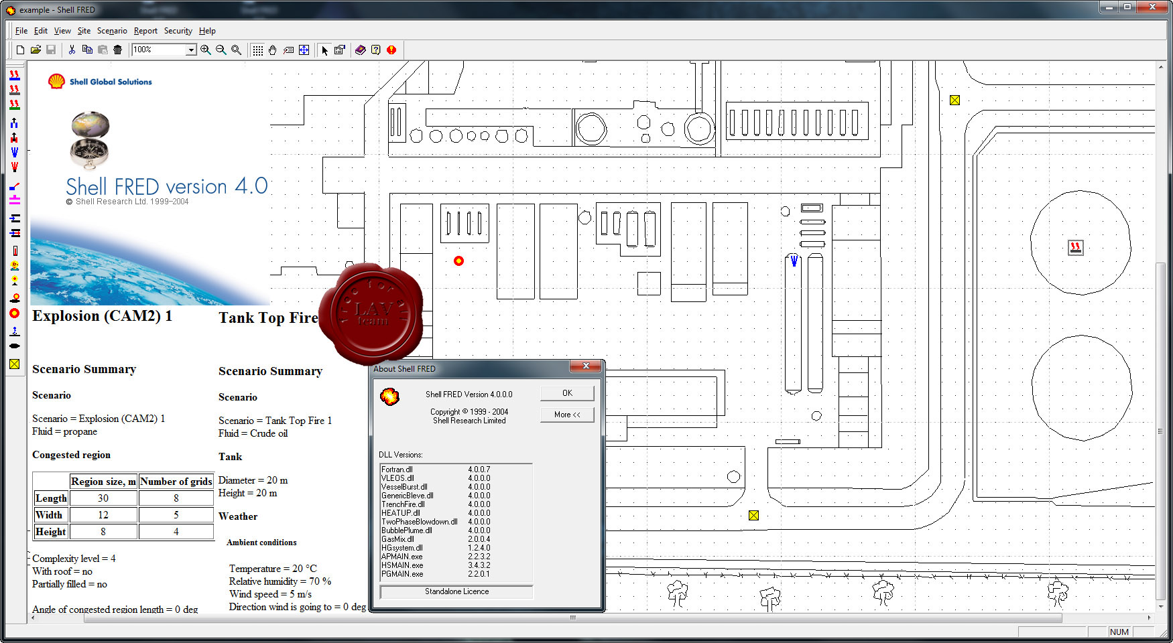The height and width of the screenshot is (643, 1173).
Task: Click the vertical scrollbar thumb
Action: pos(1161,431)
